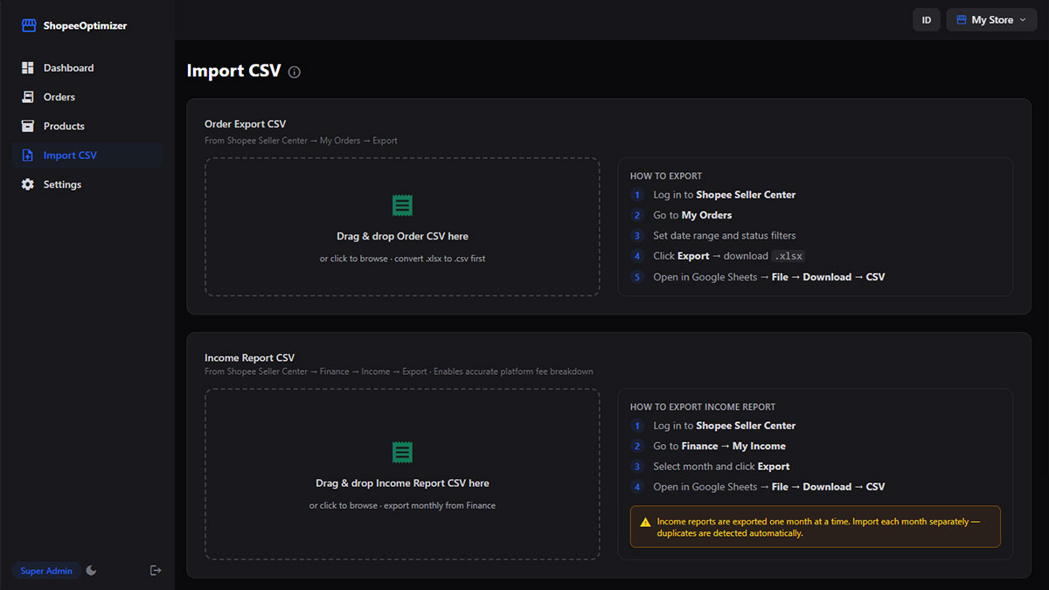Click 'or click to browse · export monthly from Finance'
The height and width of the screenshot is (590, 1049).
coord(402,505)
